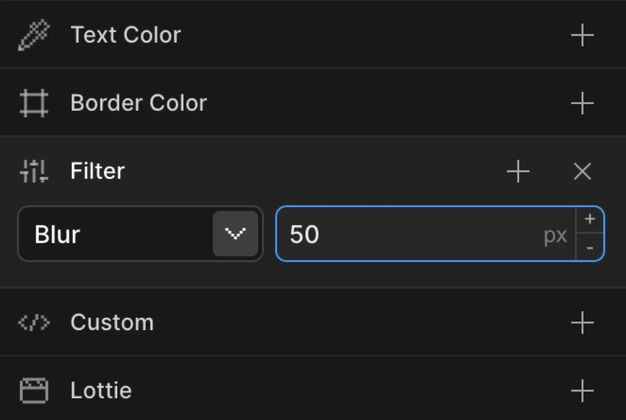Click the plus icon beside Lottie

582,390
